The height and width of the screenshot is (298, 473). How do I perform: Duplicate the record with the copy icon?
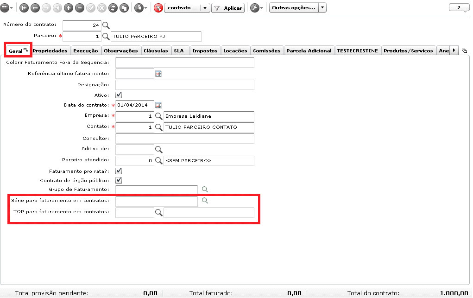[124, 8]
